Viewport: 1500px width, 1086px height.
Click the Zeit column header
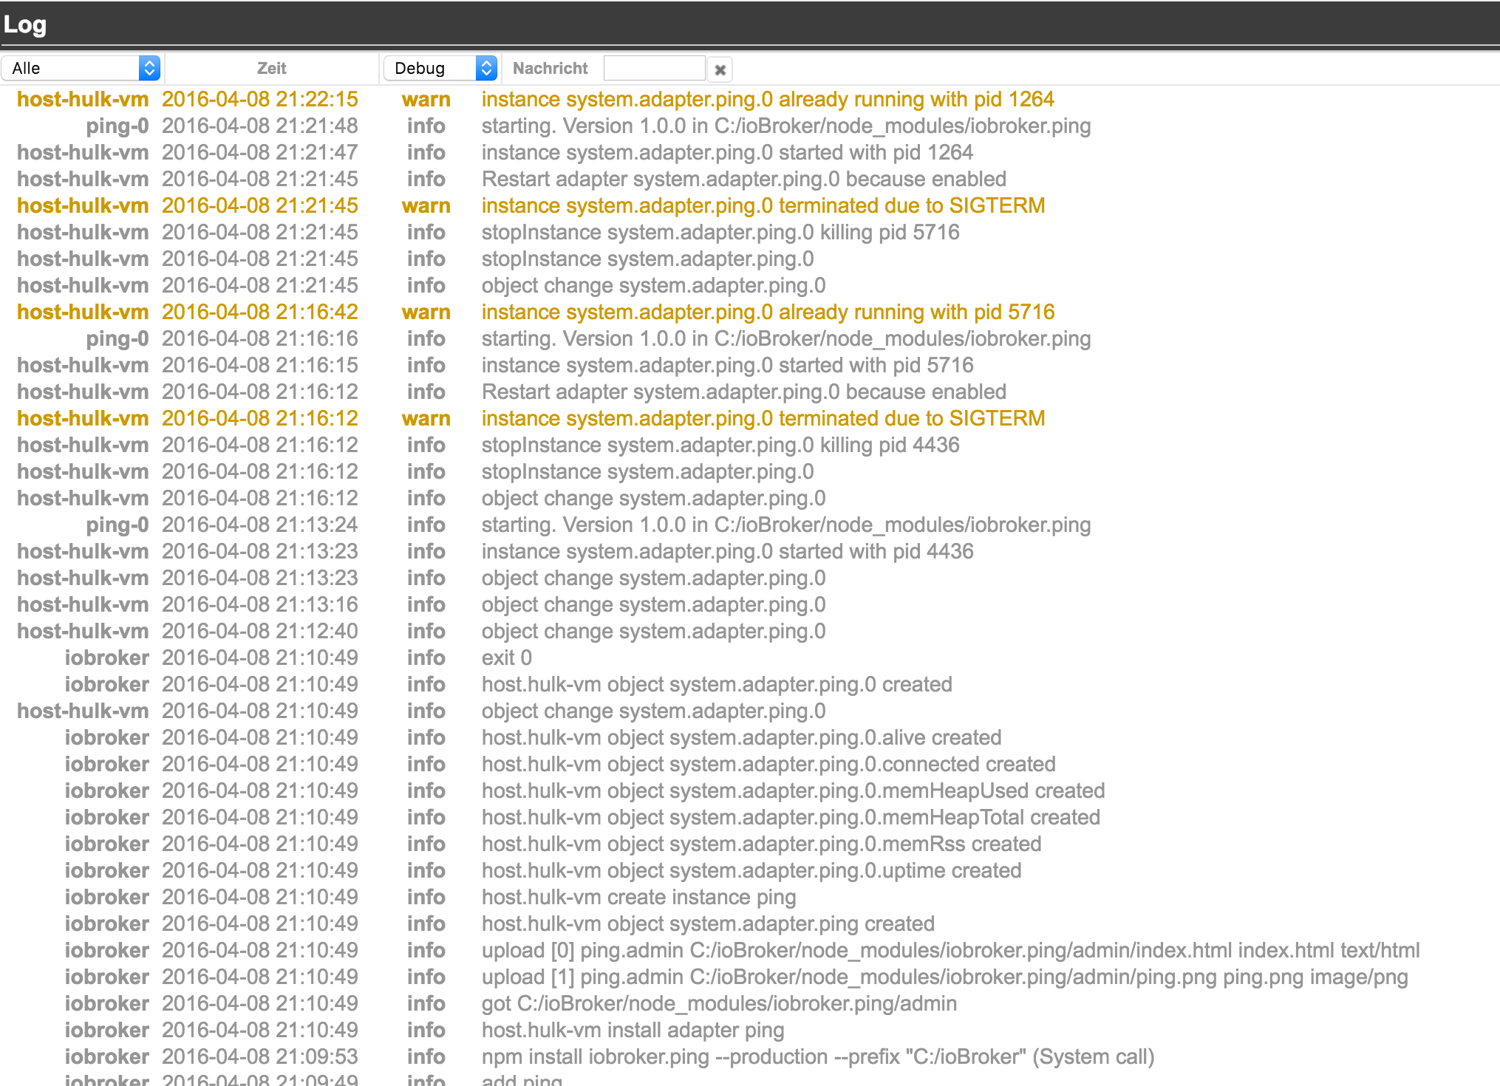(271, 68)
